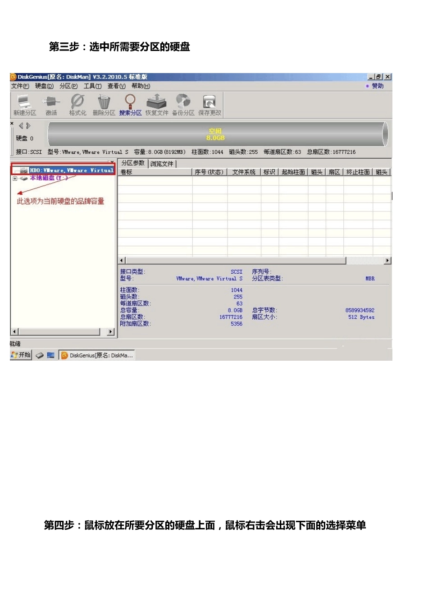Click the MBR partition table type value
Viewport: 428px width, 606px height.
(x=370, y=279)
